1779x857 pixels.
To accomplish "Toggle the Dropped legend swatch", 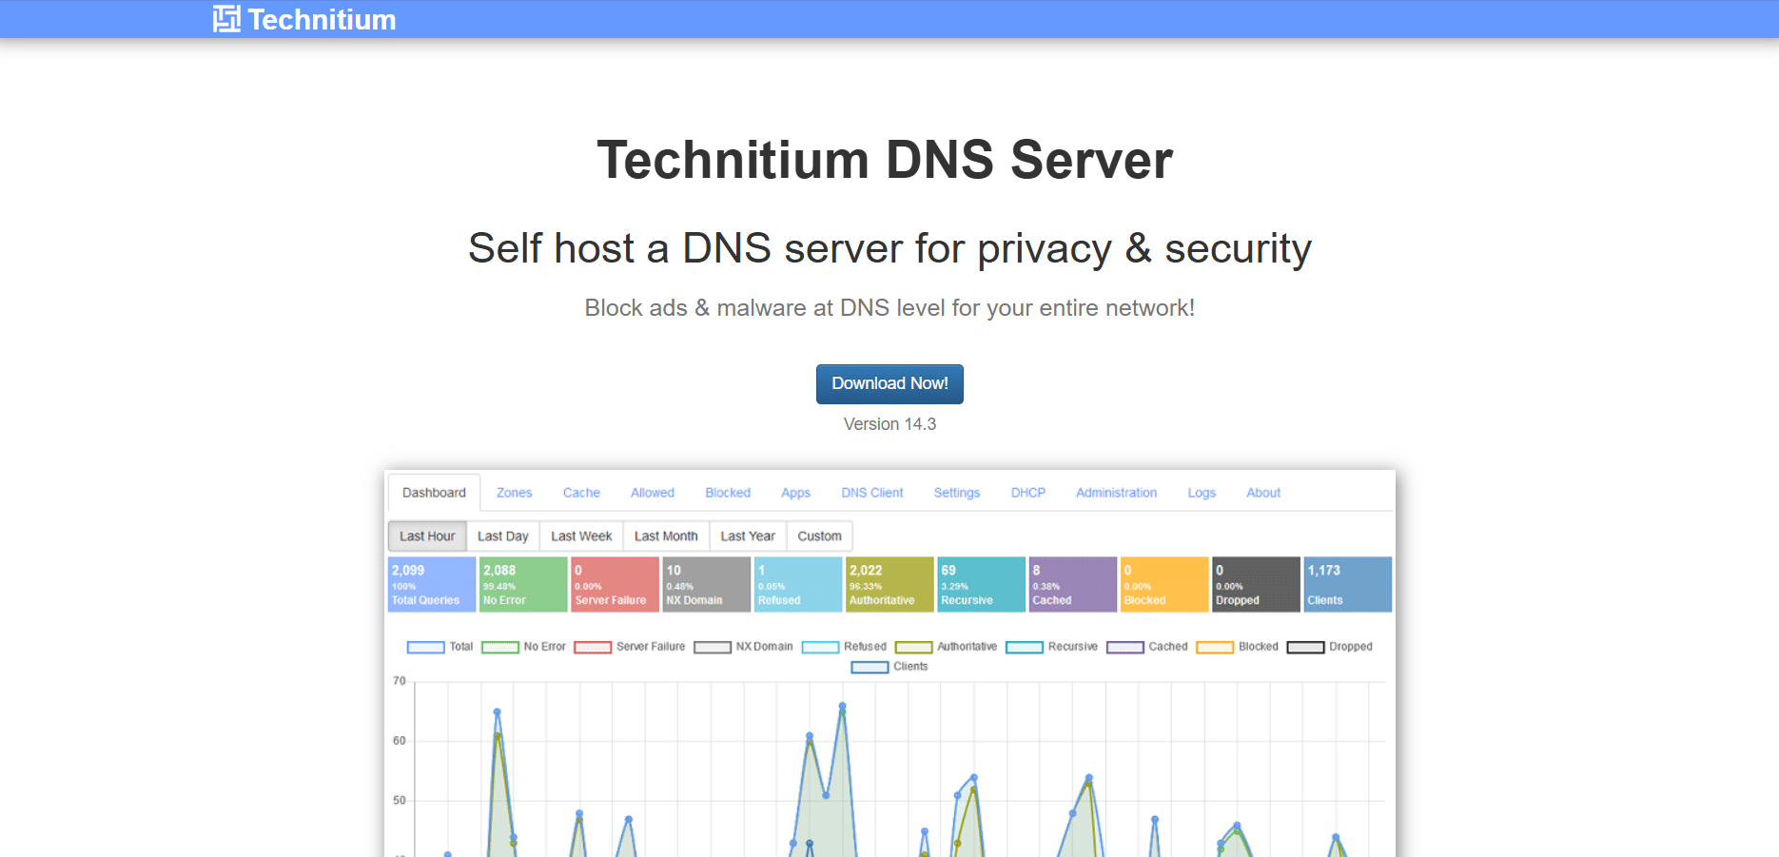I will click(1305, 647).
